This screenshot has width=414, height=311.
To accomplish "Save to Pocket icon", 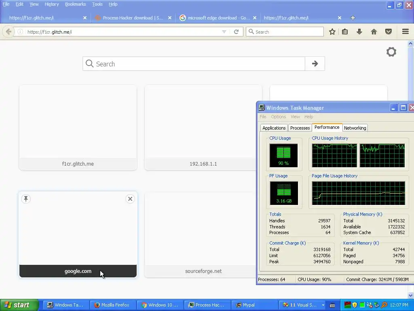I will 388,32.
